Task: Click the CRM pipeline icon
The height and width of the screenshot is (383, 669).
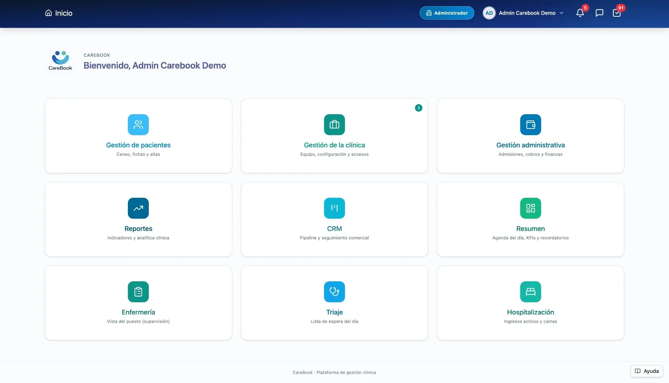Action: click(x=334, y=208)
